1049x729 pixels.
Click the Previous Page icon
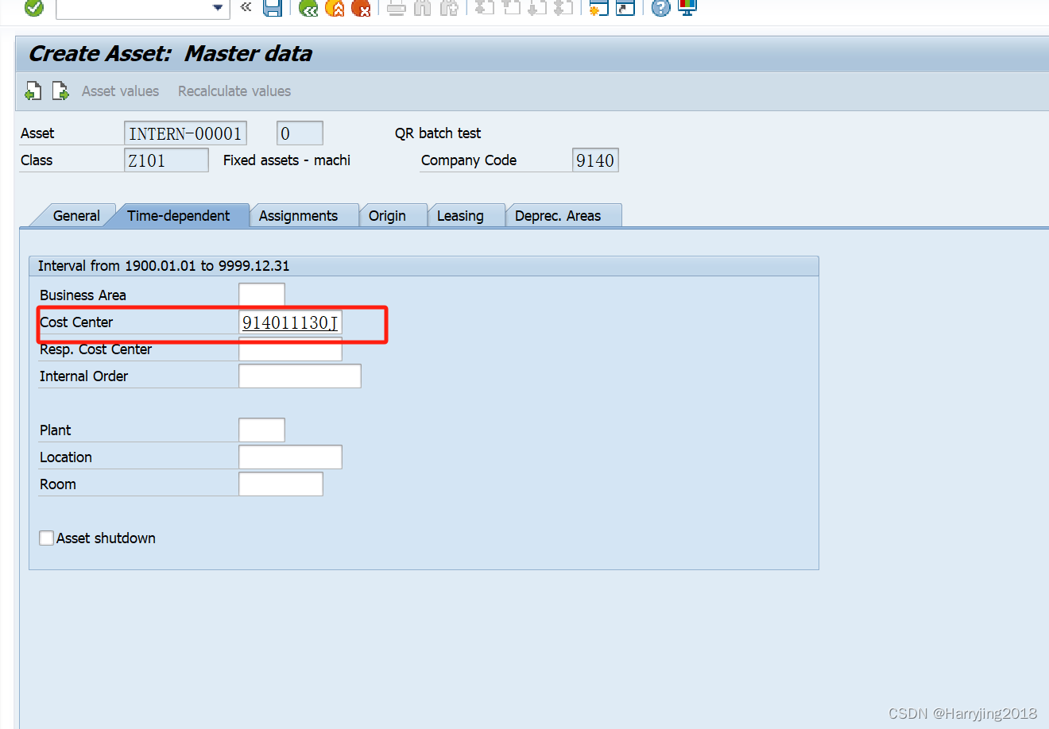pos(511,8)
